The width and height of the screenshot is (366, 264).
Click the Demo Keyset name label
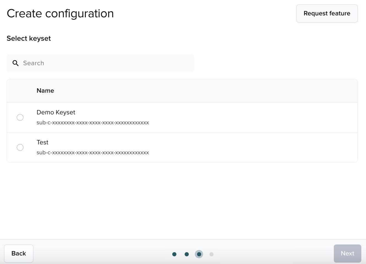56,112
